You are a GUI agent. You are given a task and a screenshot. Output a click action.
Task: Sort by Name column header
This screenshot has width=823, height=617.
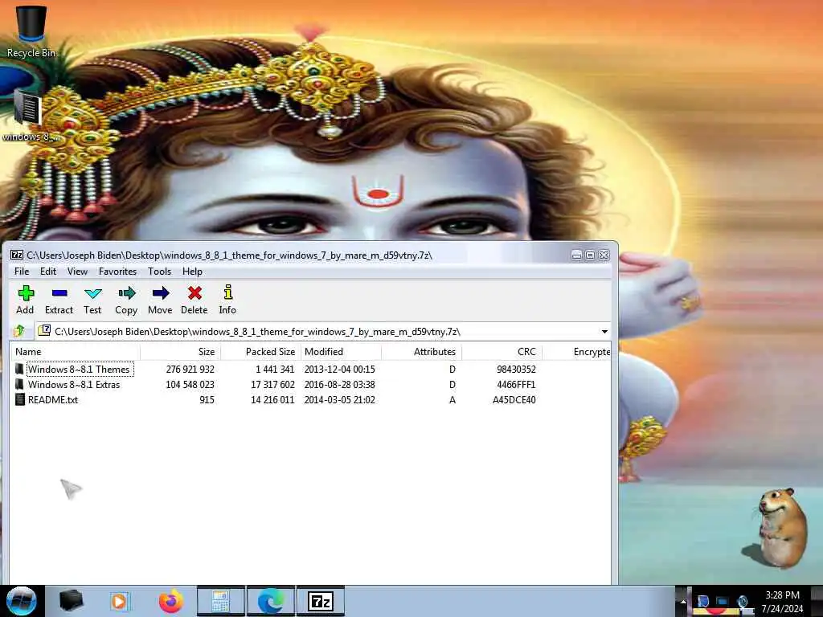tap(76, 352)
